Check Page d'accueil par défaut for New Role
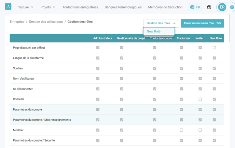Image resolution: width=235 pixels, height=148 pixels. pos(214,48)
